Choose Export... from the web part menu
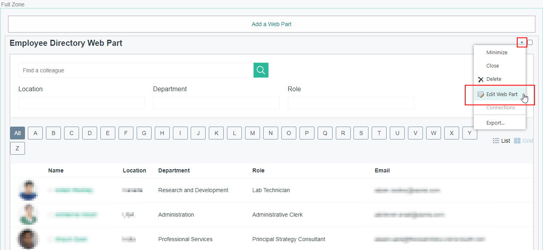Image resolution: width=543 pixels, height=250 pixels. pos(495,123)
